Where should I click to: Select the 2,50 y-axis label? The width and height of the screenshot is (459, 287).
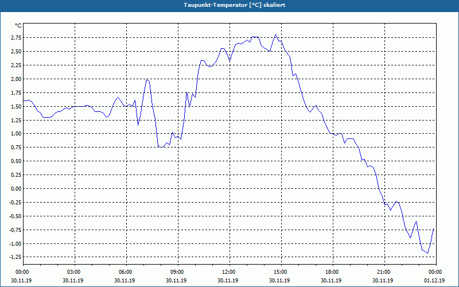16,52
